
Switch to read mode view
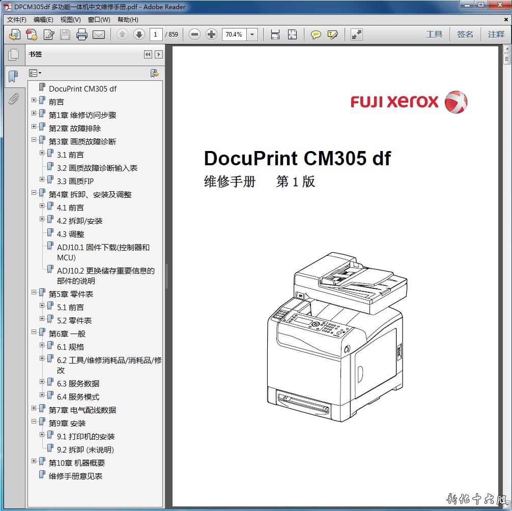click(x=357, y=35)
